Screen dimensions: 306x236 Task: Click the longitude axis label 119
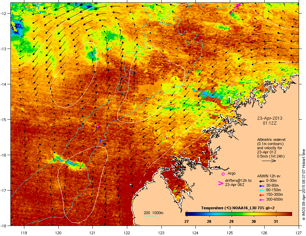point(24,233)
